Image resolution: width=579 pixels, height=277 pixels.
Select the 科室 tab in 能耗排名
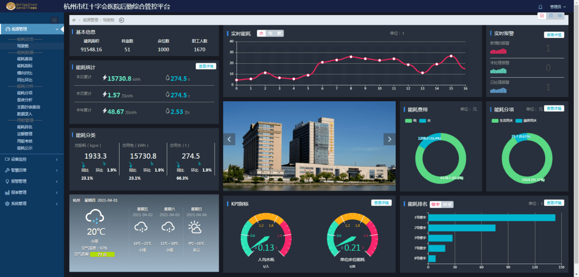[448, 204]
